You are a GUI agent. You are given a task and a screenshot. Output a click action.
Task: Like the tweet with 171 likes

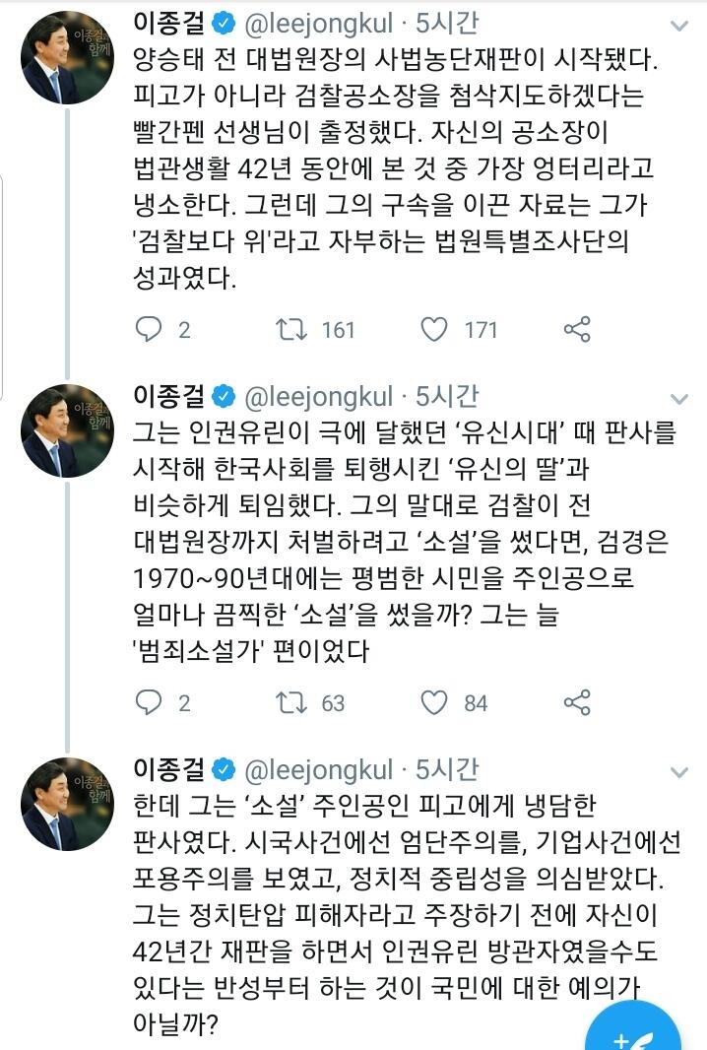click(434, 329)
